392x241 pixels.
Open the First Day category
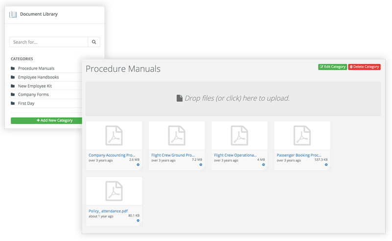(26, 103)
